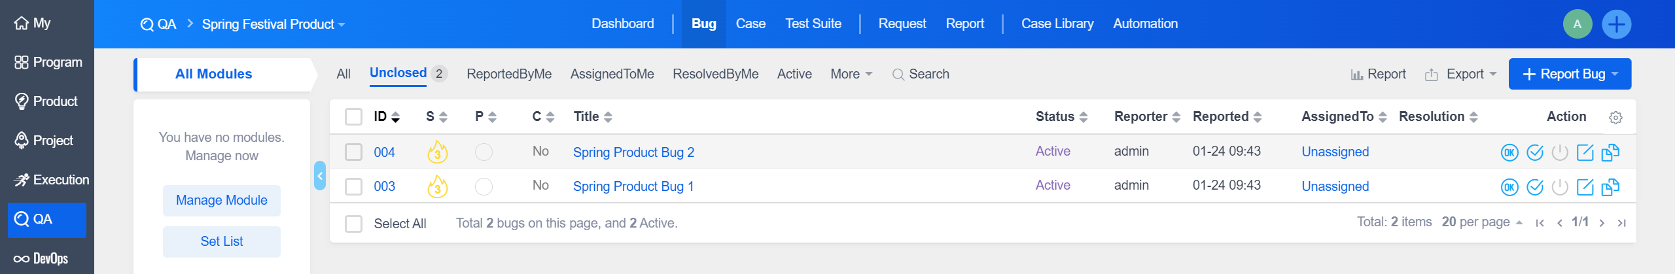Edit bug 004 with pencil icon
Viewport: 1675px width, 274px height.
click(x=1585, y=152)
